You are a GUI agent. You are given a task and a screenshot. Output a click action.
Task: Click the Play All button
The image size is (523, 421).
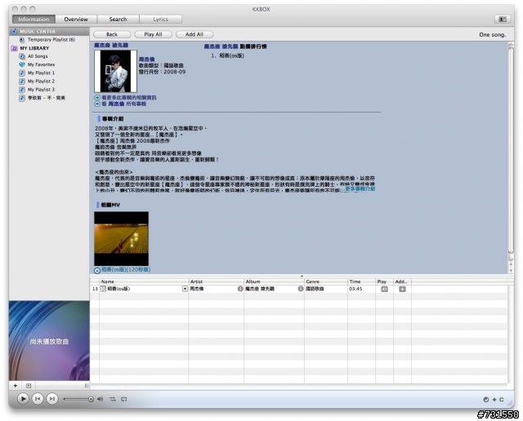click(153, 34)
